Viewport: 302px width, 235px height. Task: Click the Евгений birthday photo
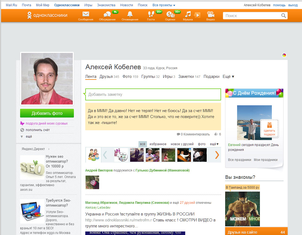tap(254, 122)
